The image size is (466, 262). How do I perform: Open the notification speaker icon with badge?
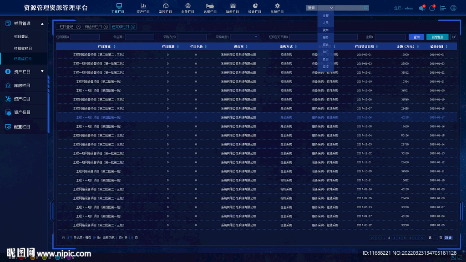(x=422, y=8)
